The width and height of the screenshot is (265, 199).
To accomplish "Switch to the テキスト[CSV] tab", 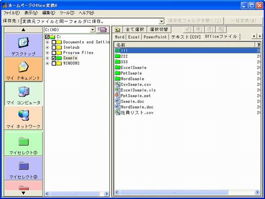I will tap(186, 37).
